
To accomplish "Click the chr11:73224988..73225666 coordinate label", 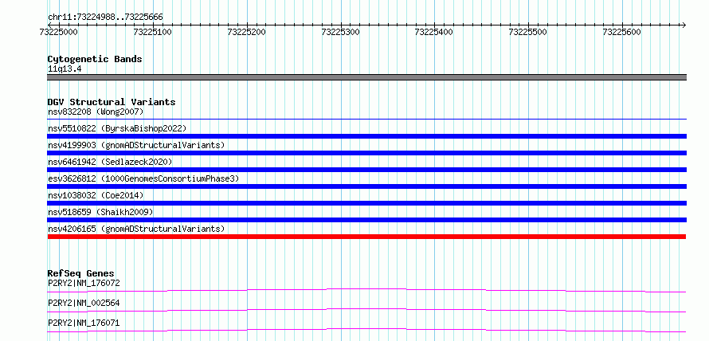I will [105, 18].
